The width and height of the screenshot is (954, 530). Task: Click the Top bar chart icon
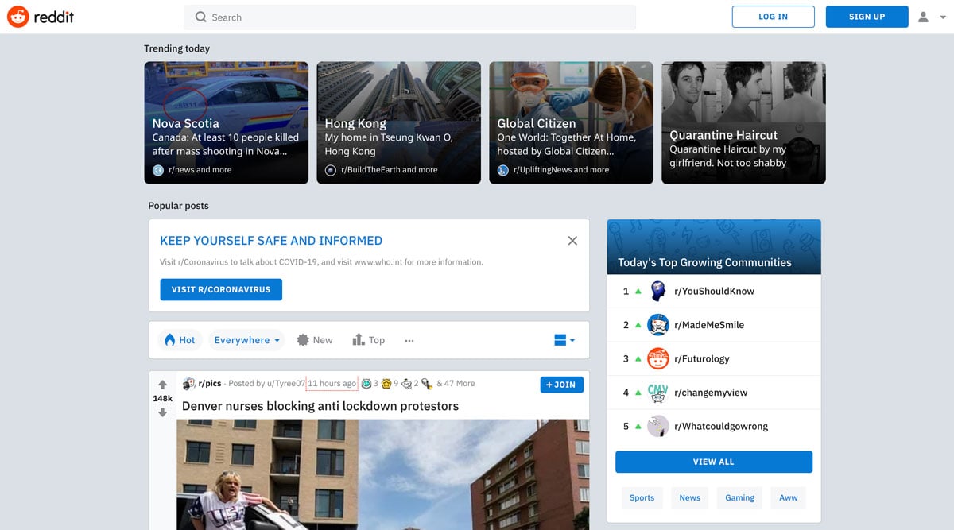(359, 339)
